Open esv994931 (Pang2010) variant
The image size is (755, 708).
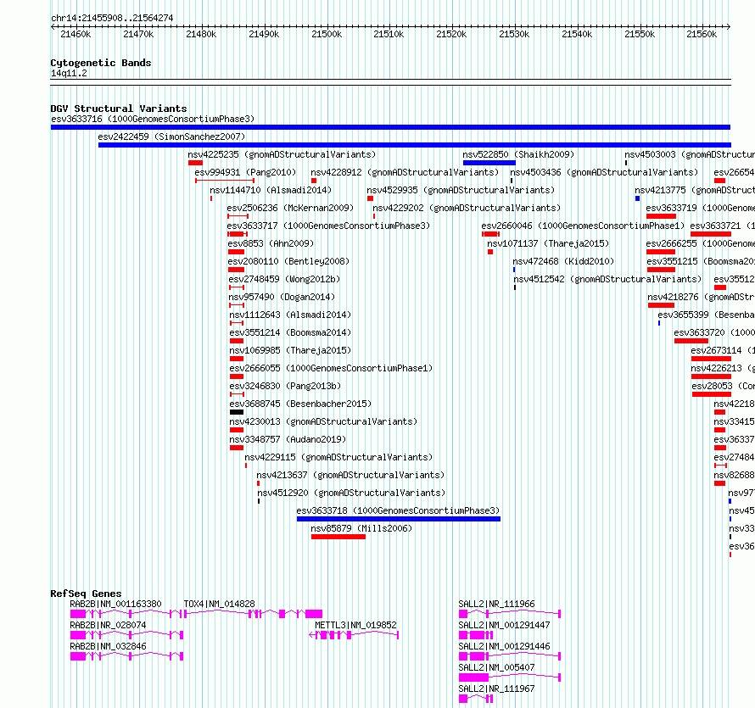click(x=245, y=172)
